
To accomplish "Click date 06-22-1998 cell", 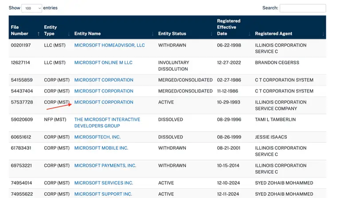I will [x=229, y=45].
